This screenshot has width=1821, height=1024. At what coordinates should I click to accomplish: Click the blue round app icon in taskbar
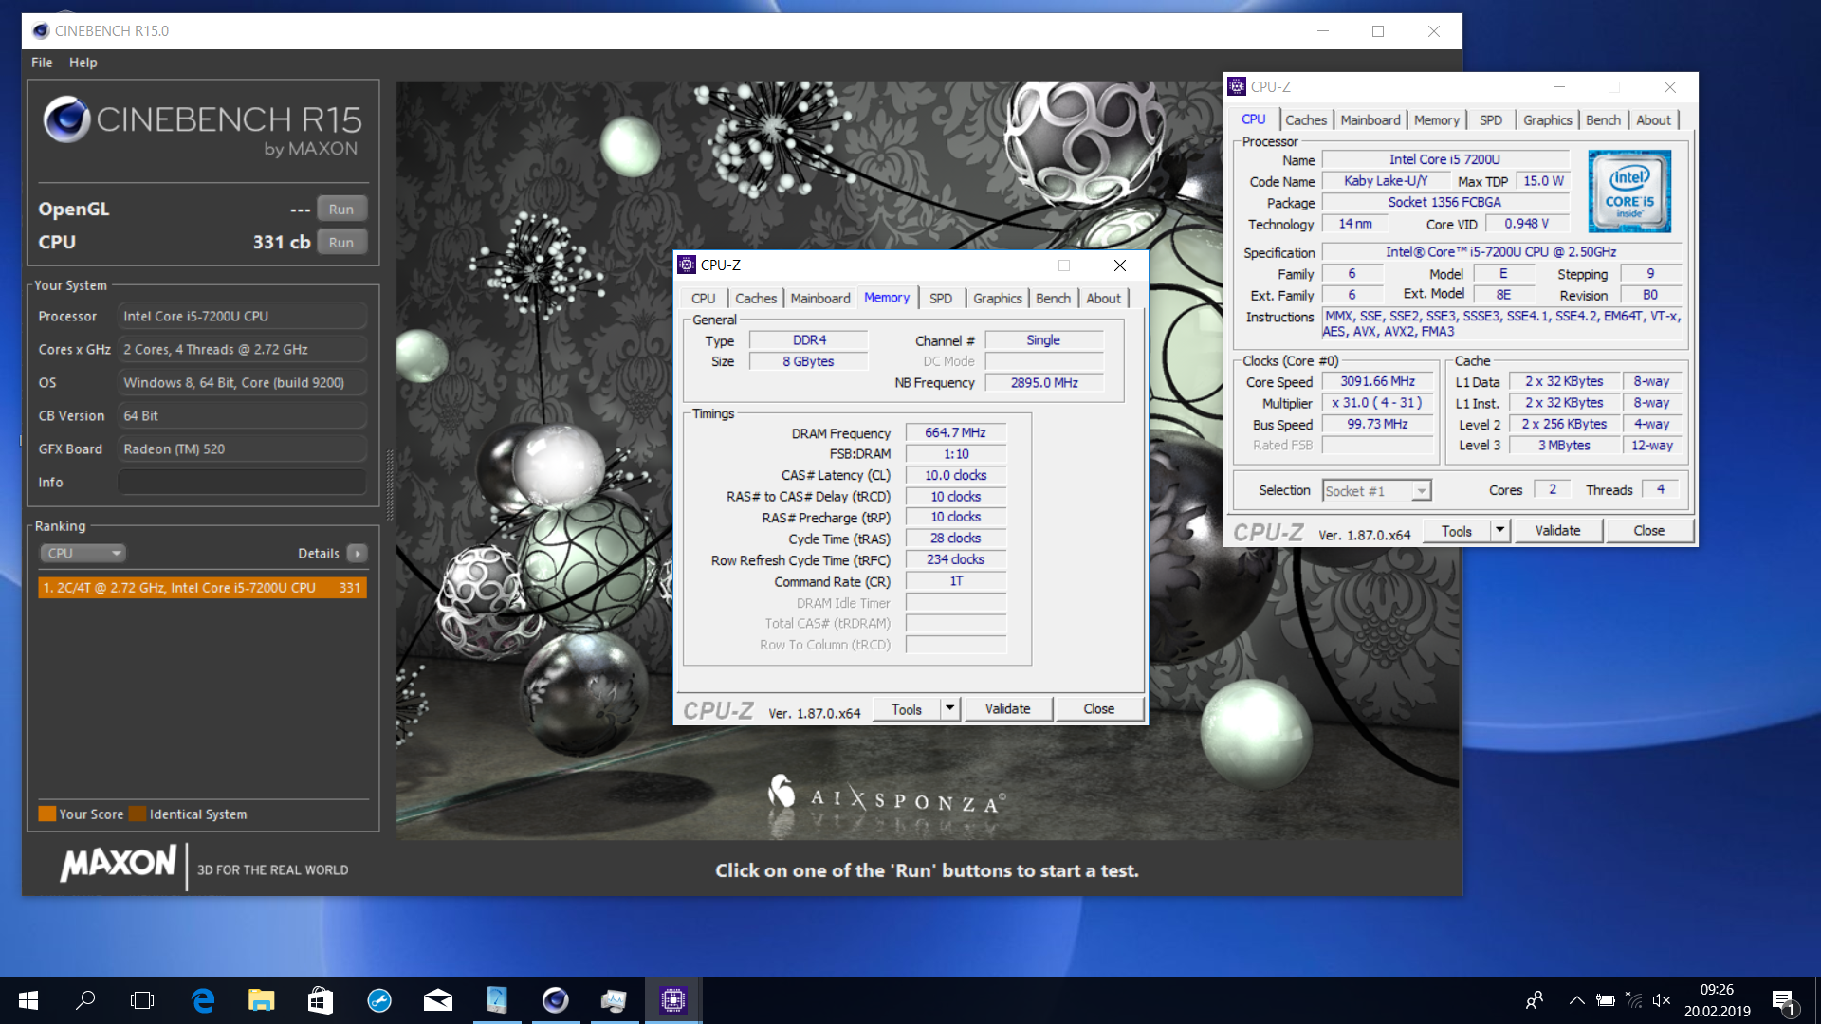coord(379,1000)
